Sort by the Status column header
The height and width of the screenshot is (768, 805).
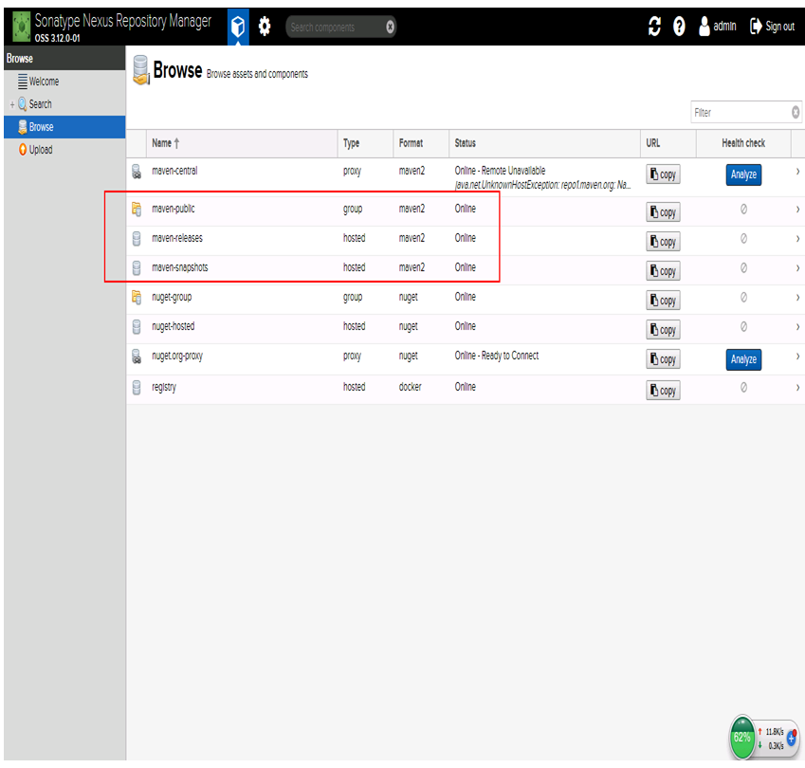click(x=544, y=143)
